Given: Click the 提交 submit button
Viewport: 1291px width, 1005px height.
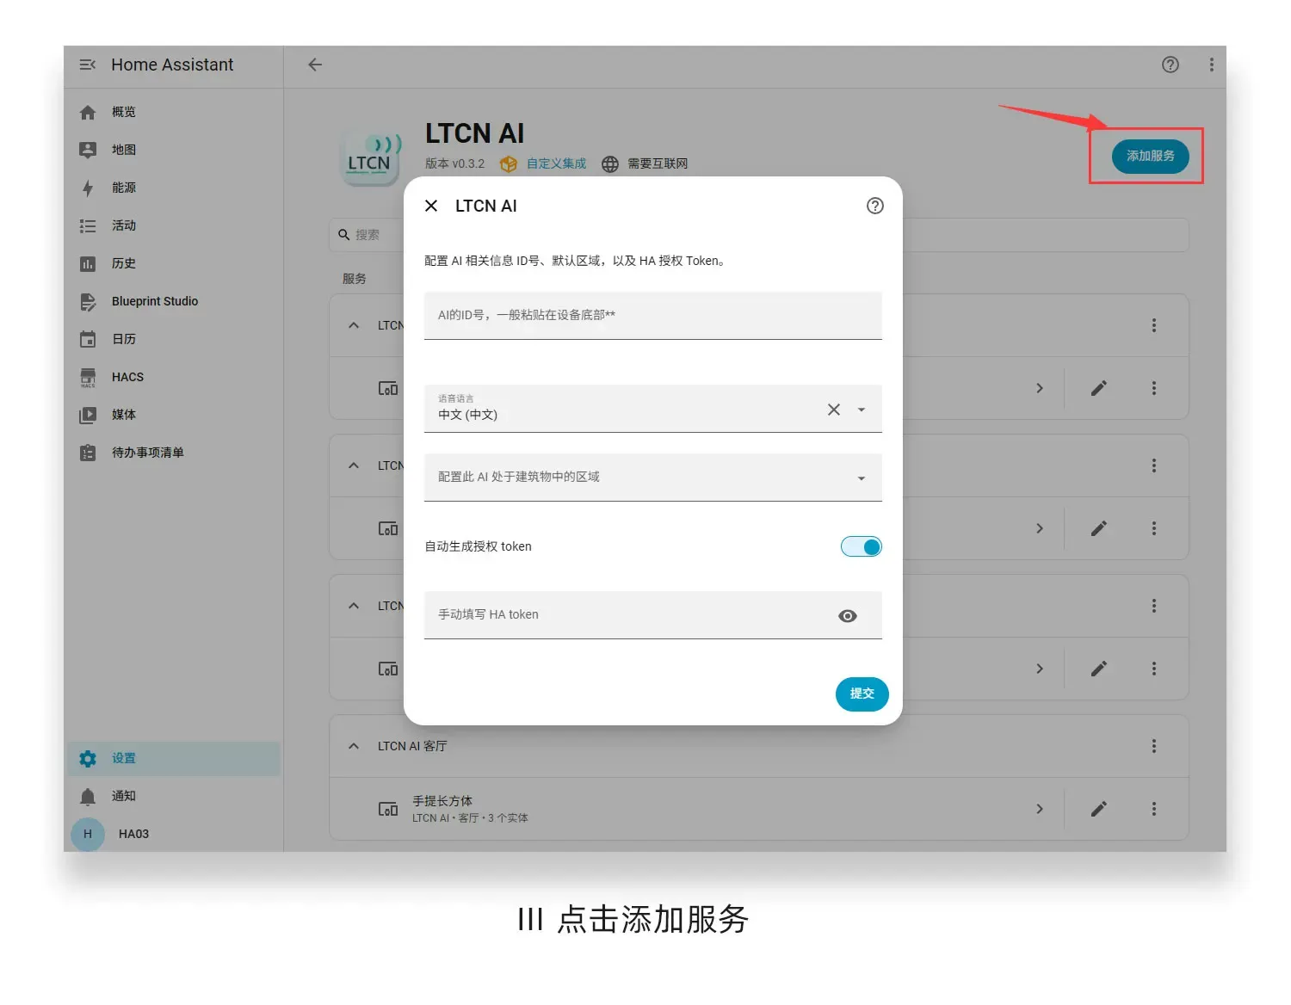Looking at the screenshot, I should click(862, 694).
